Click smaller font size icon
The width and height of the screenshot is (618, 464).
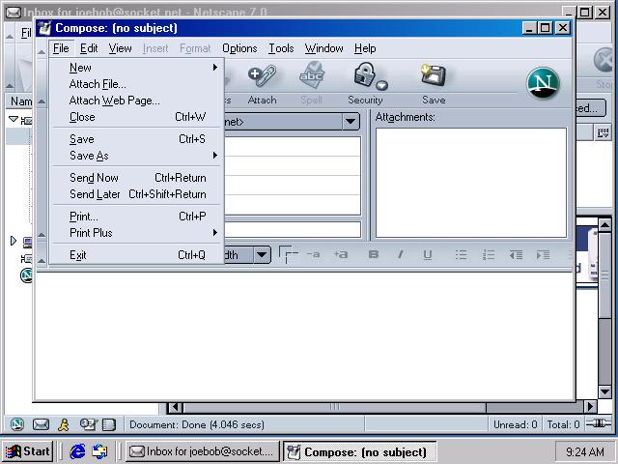313,254
